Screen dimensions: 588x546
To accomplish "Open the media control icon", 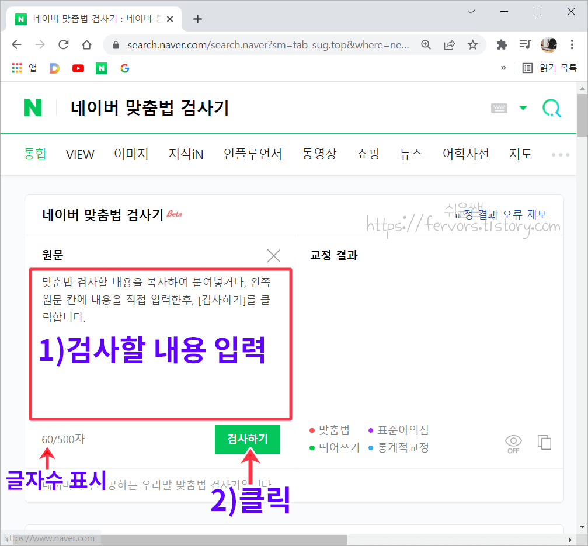I will (525, 44).
